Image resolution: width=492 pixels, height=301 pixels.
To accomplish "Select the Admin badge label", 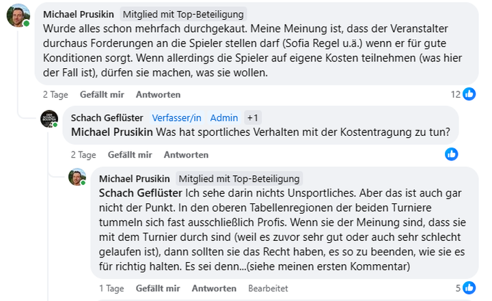I will pos(224,118).
